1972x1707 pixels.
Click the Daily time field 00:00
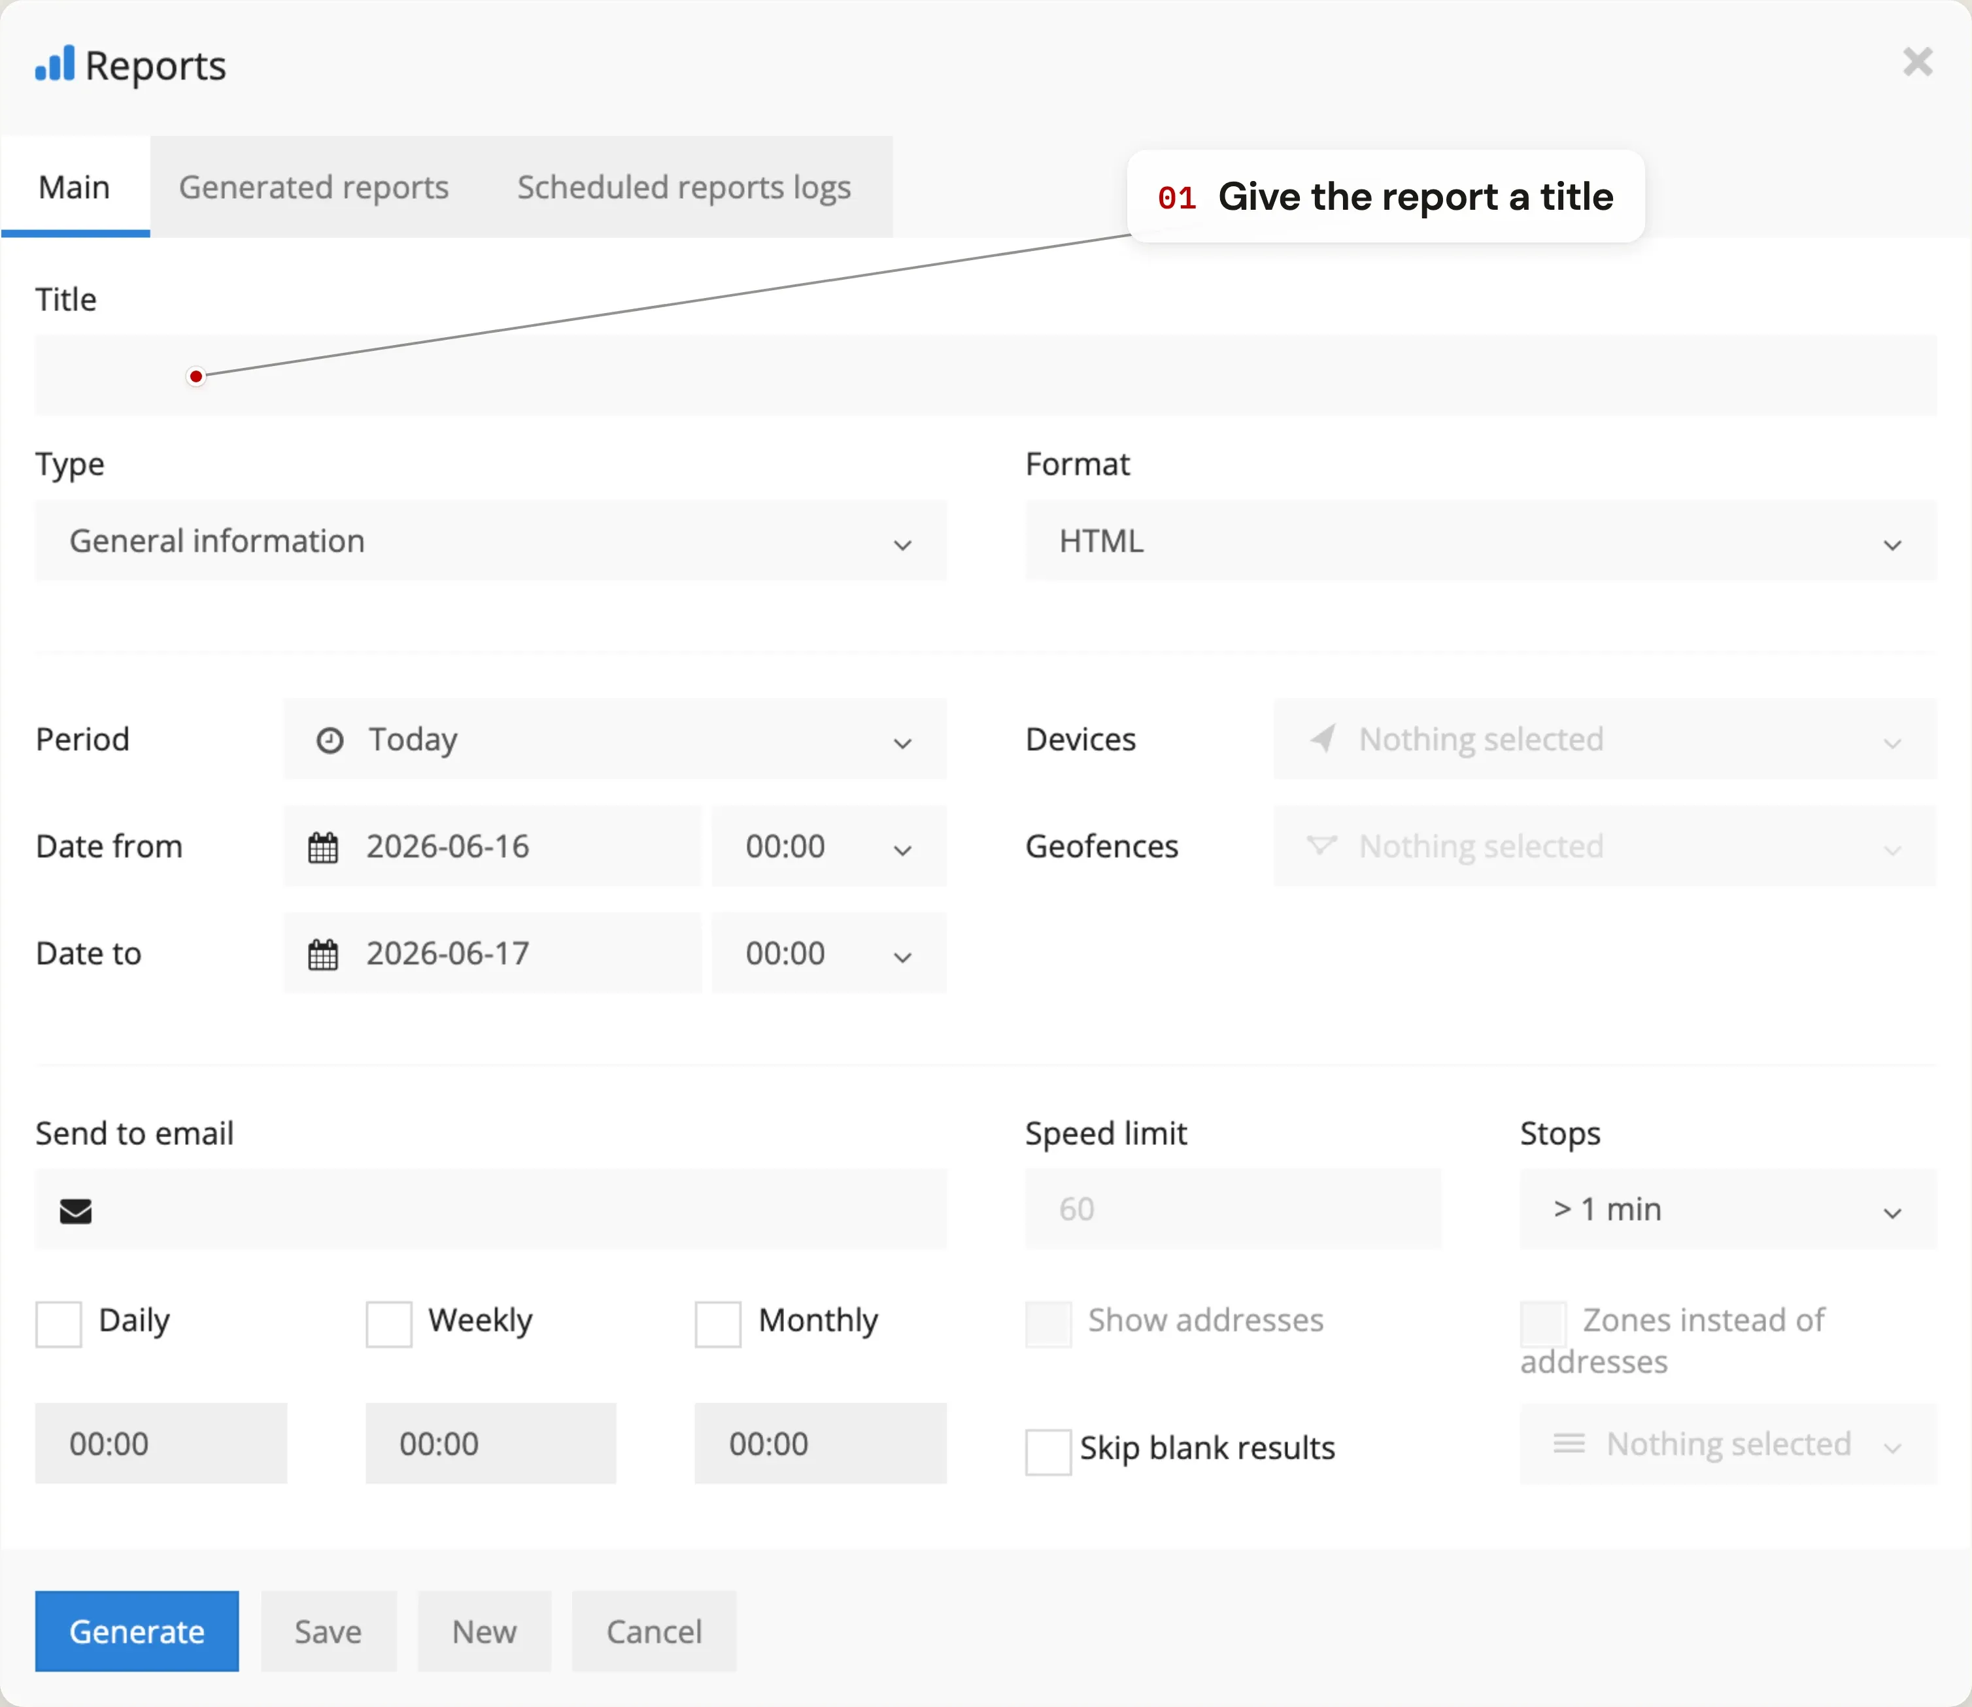tap(161, 1443)
